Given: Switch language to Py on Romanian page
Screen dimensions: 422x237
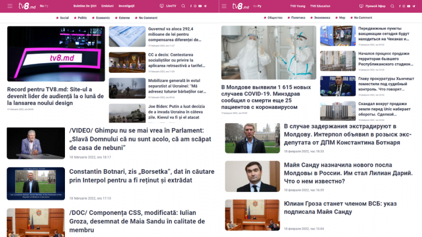Looking at the screenshot, I should (x=46, y=6).
